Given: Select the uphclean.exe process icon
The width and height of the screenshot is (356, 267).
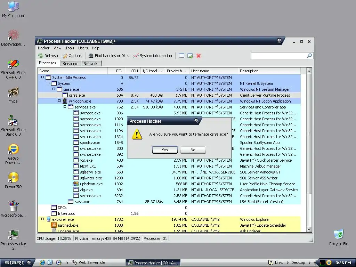Looking at the screenshot, I should [x=76, y=184].
